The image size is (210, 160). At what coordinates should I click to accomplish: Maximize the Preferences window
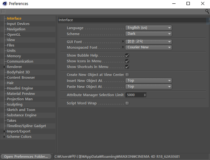(188, 3)
